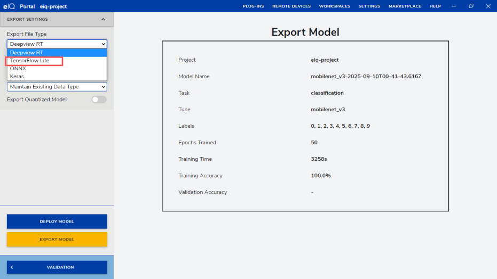Open the Plug-ins menu
The image size is (497, 279).
[253, 6]
